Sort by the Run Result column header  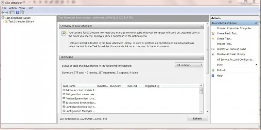click(x=103, y=86)
